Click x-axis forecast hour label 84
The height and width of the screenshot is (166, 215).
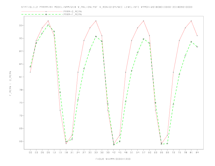coord(197,152)
